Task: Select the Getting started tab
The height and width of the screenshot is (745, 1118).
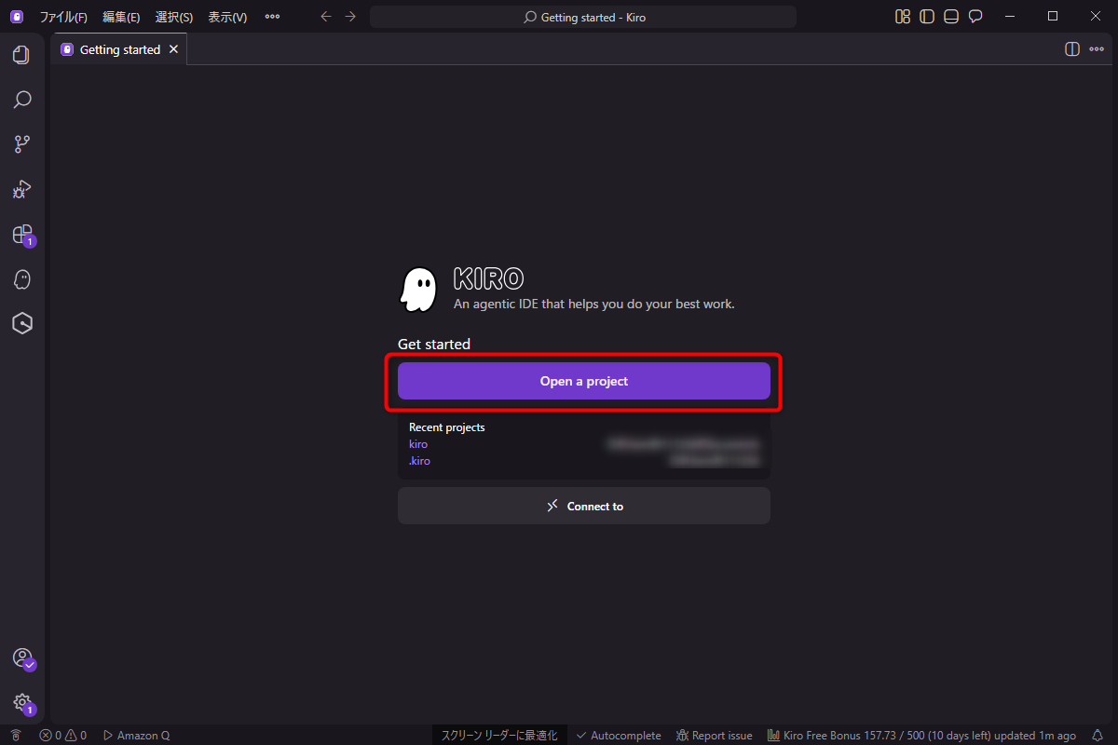Action: click(x=119, y=49)
